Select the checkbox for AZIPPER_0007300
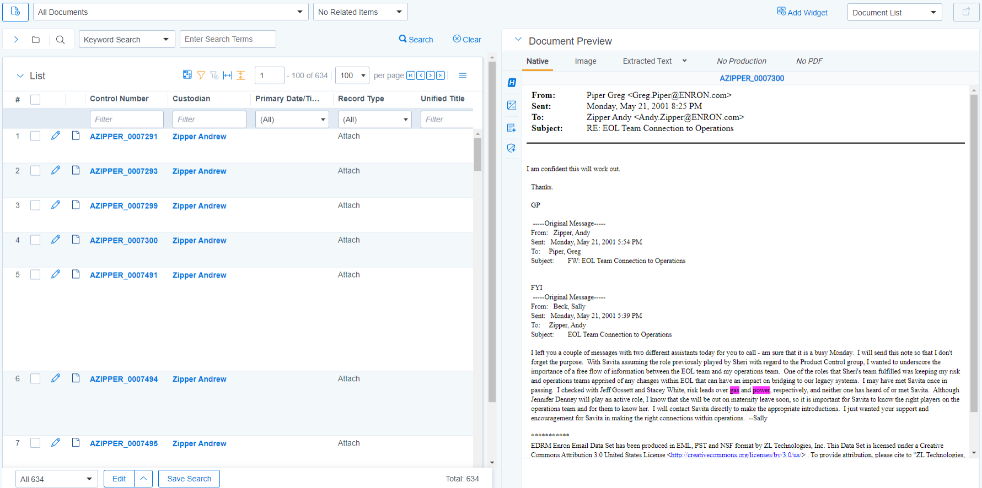This screenshot has height=488, width=982. 35,240
